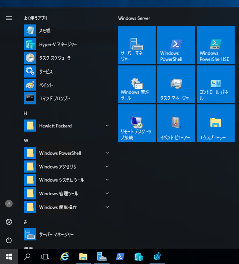This screenshot has height=264, width=239.
Task: Open Hyper-V Manager from taskbar
Action: point(139,257)
